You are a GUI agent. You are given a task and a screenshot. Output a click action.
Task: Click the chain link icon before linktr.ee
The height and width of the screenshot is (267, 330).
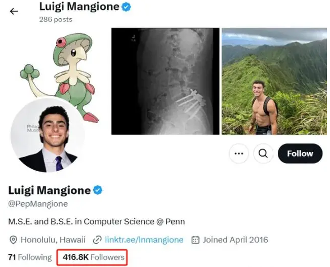[96, 240]
